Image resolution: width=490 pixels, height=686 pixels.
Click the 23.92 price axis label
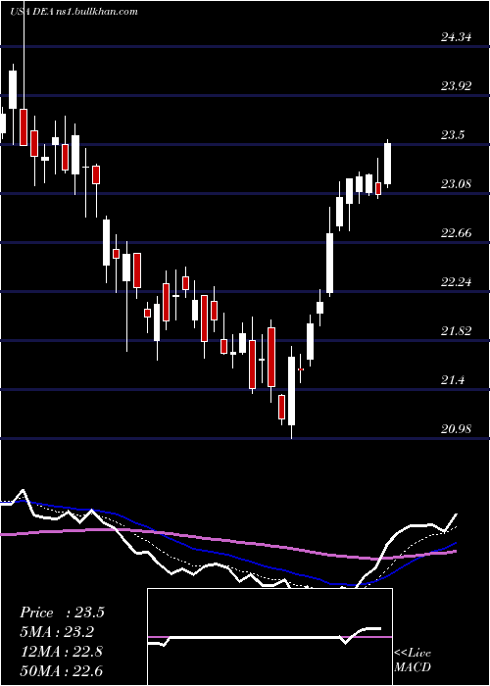457,86
